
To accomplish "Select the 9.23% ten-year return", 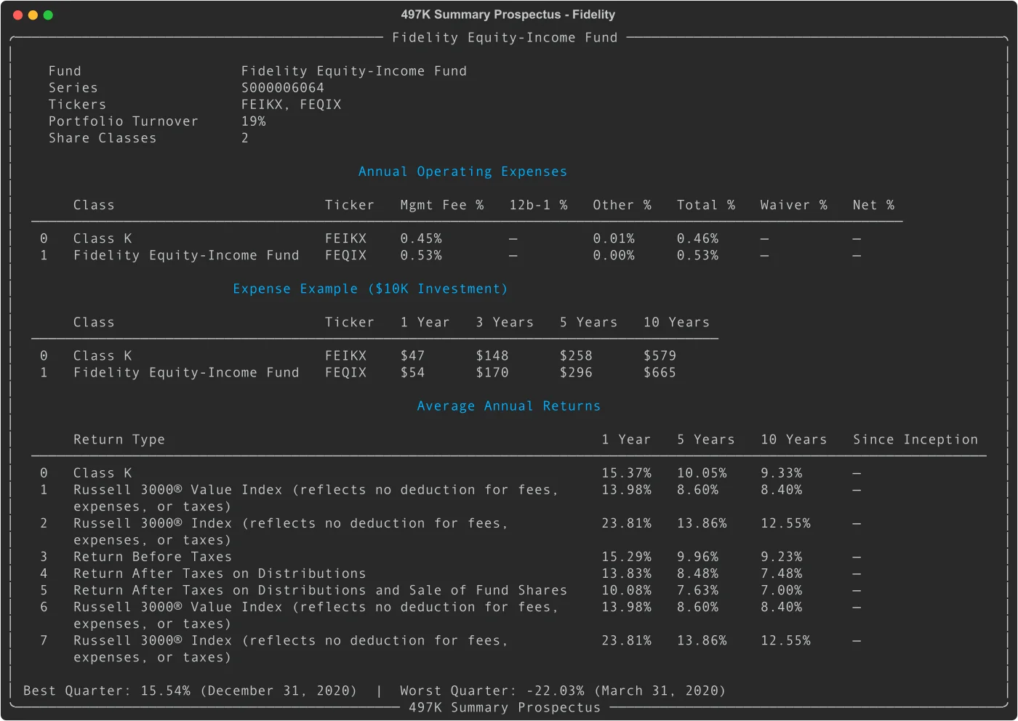I will tap(781, 557).
